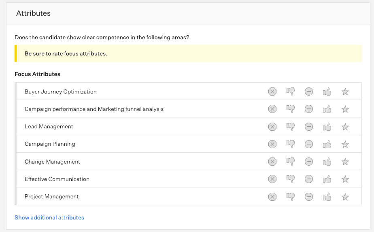Mark Project Management with the X rating
Image resolution: width=374 pixels, height=232 pixels.
click(272, 197)
